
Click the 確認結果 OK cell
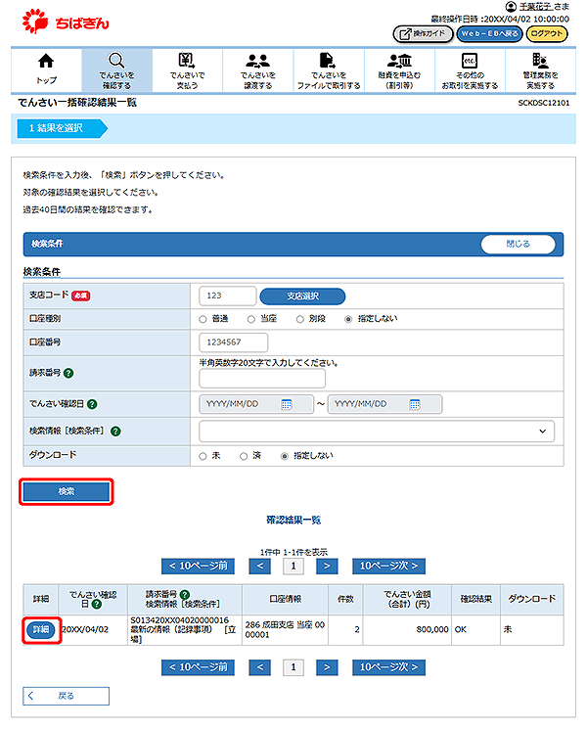[x=475, y=629]
